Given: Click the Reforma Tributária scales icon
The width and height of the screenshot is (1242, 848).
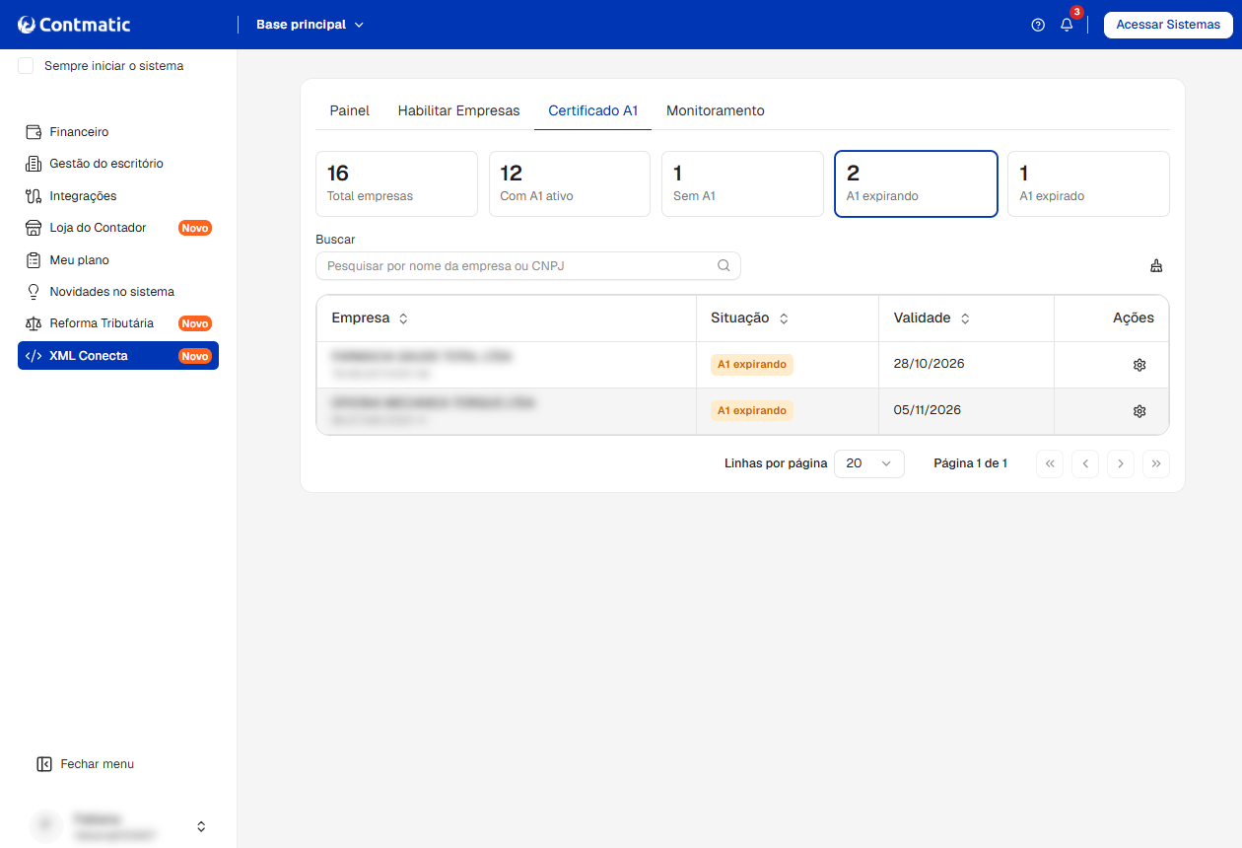Looking at the screenshot, I should tap(33, 323).
